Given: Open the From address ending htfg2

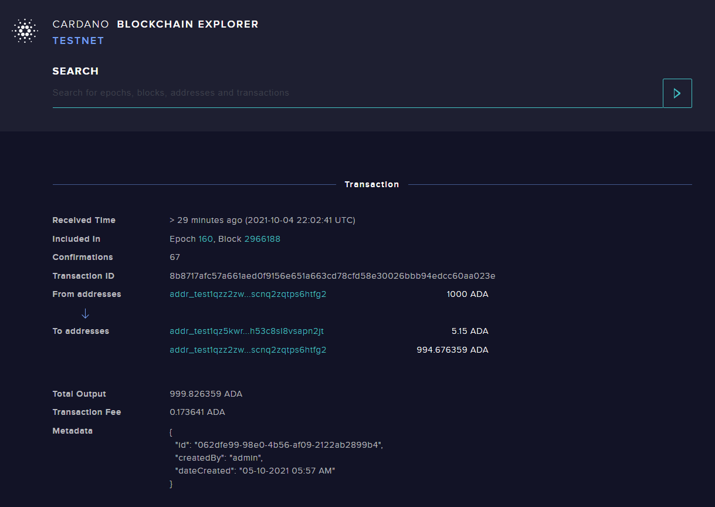Looking at the screenshot, I should pyautogui.click(x=248, y=295).
